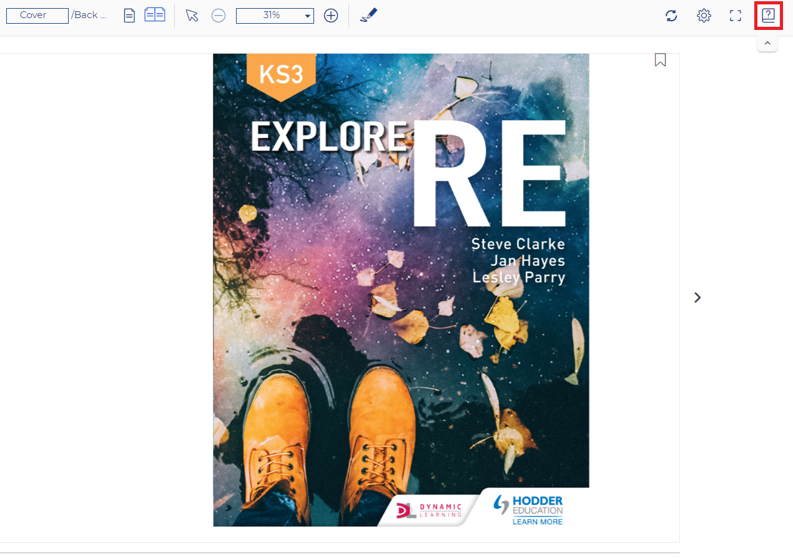Select the pen annotation tool
793x559 pixels.
click(368, 16)
